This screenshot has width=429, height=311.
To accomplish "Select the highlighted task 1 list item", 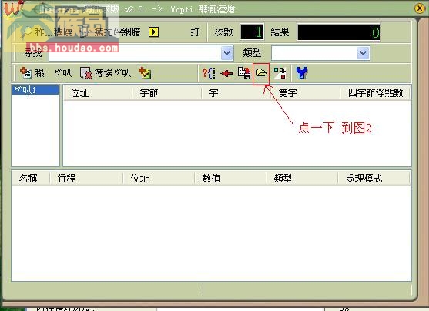I will coord(35,90).
